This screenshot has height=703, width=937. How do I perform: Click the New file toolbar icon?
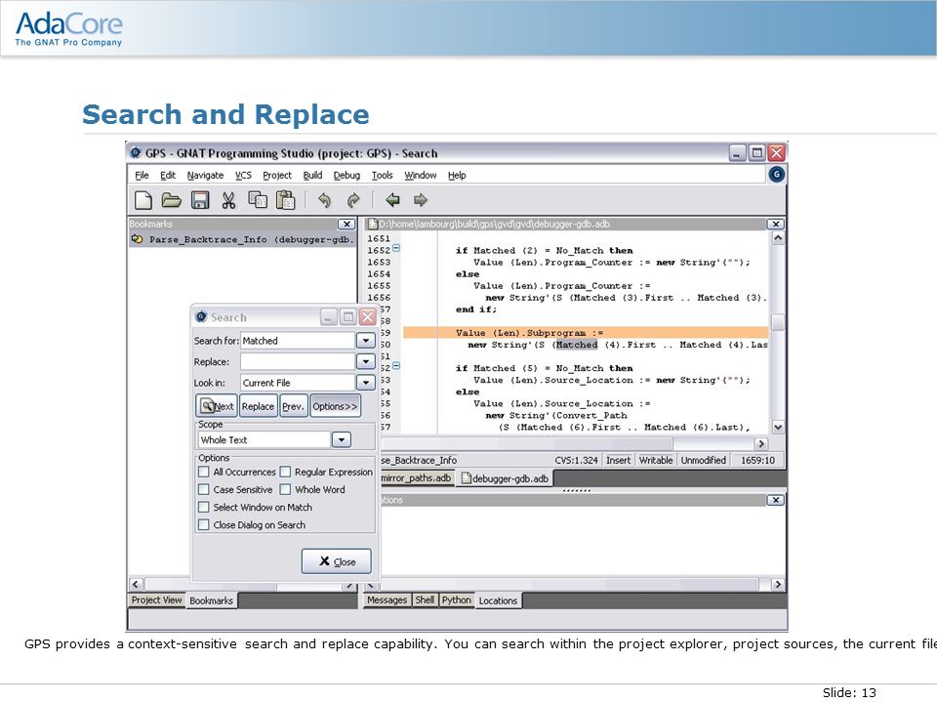point(143,200)
